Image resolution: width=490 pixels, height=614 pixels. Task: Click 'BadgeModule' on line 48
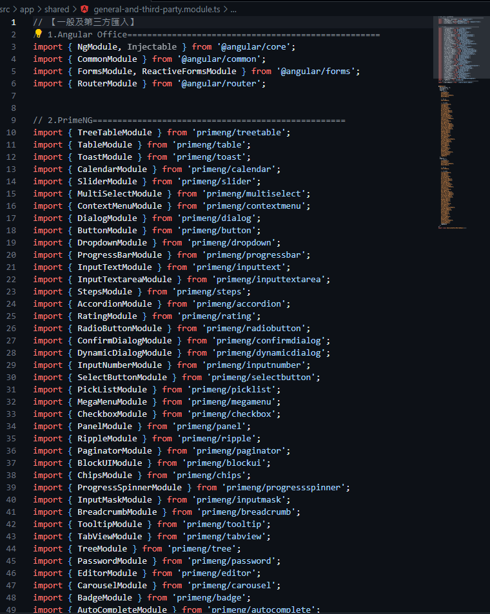104,597
